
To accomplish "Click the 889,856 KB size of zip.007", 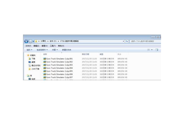I will (122, 77).
